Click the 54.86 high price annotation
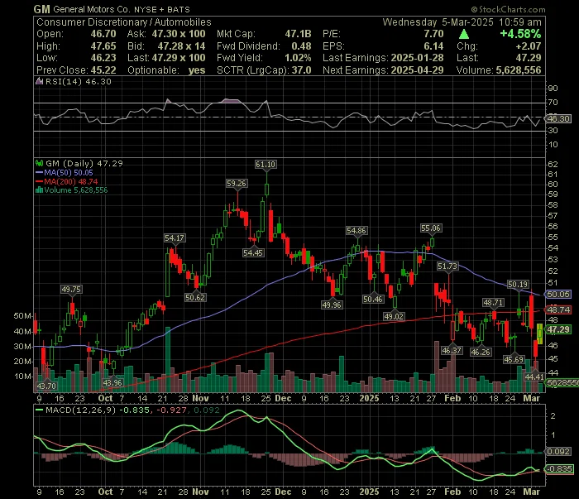579x499 pixels. click(x=356, y=231)
